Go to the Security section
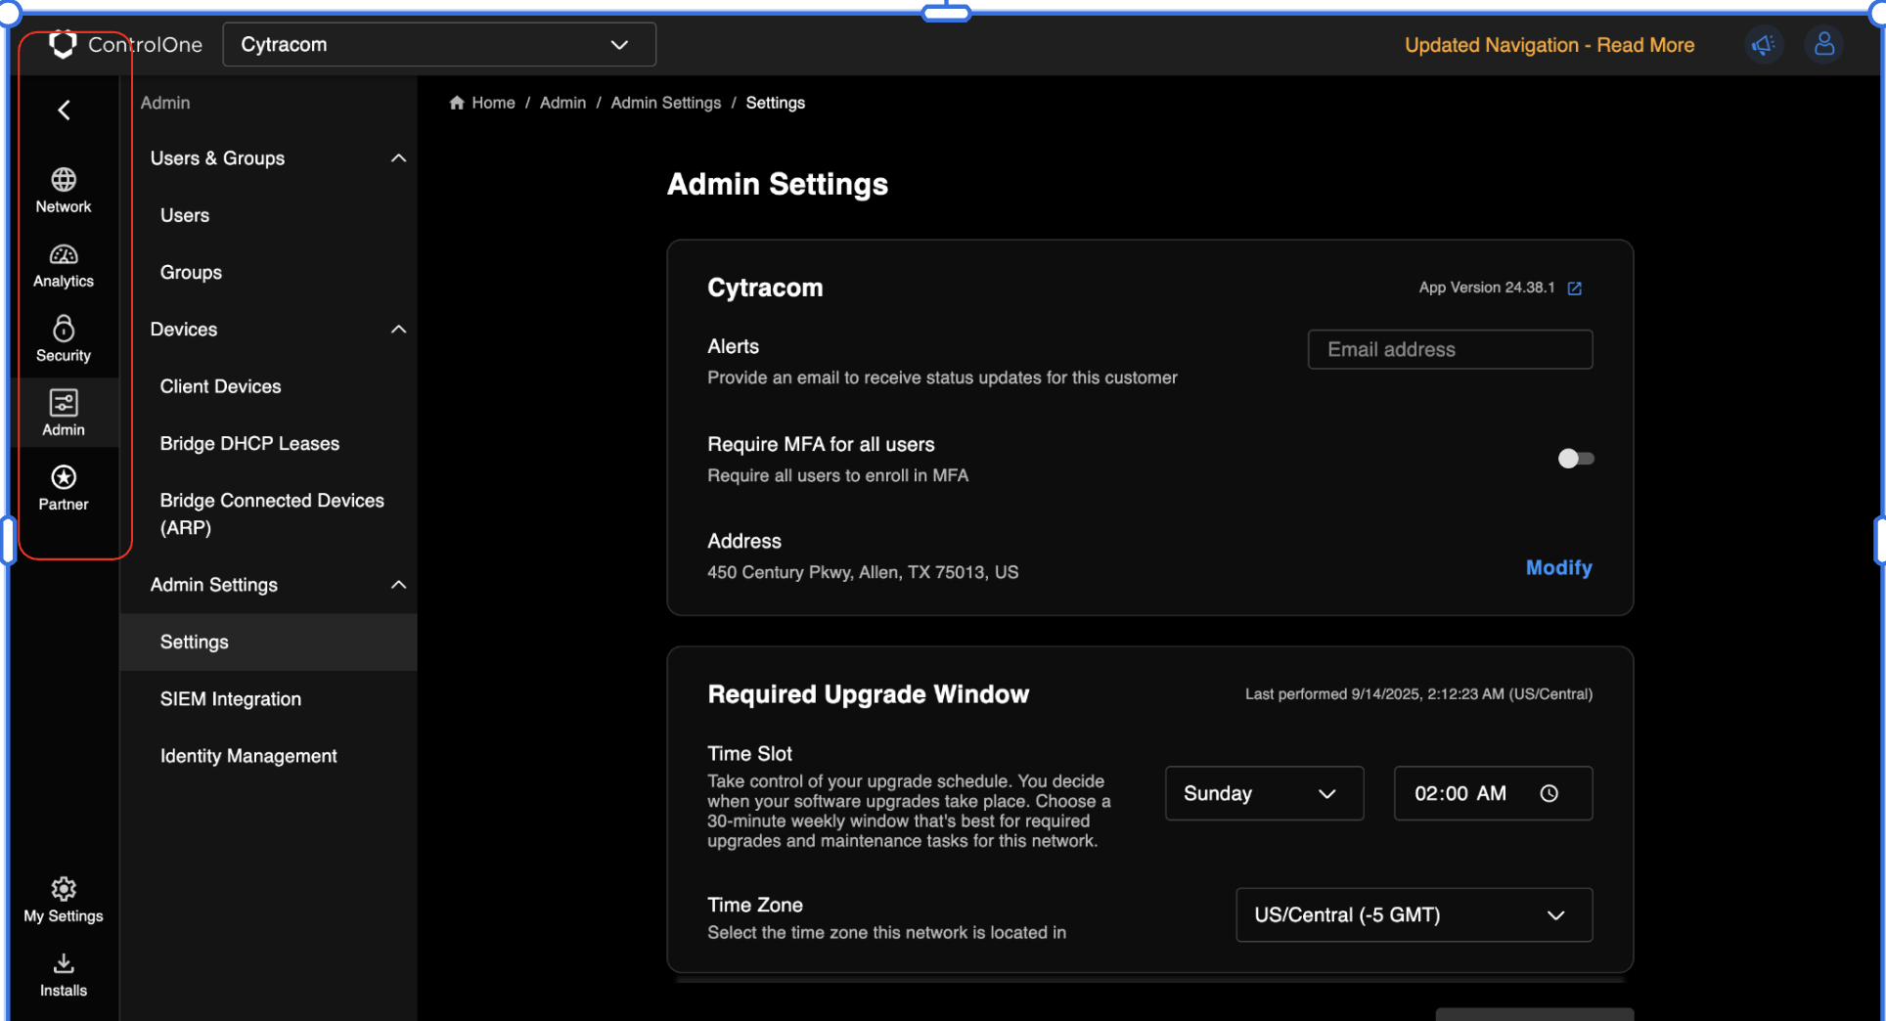Viewport: 1886px width, 1021px height. (64, 339)
